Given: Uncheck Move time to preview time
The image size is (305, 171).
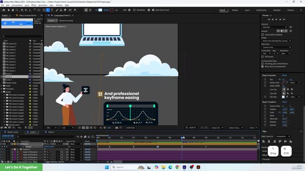Looking at the screenshot, I should (x=263, y=66).
